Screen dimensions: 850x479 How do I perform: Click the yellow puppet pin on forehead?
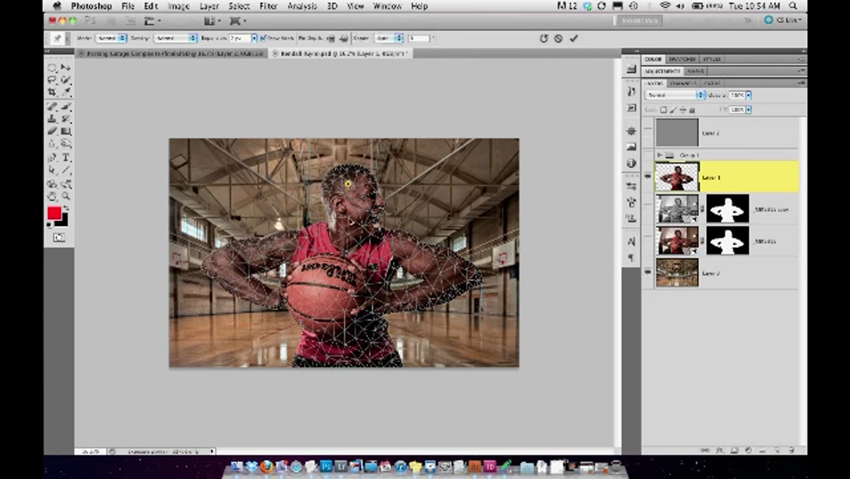(x=348, y=184)
